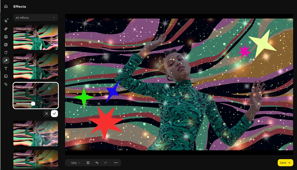
Task: Apply the Stars and lights effect checkmark
Action: [x=54, y=113]
